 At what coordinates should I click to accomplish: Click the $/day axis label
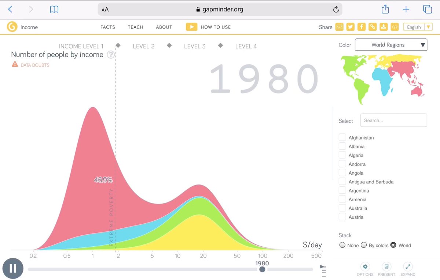(312, 245)
